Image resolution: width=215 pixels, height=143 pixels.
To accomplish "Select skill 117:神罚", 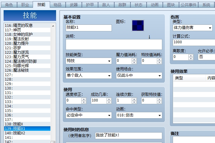I will pyautogui.click(x=27, y=30).
